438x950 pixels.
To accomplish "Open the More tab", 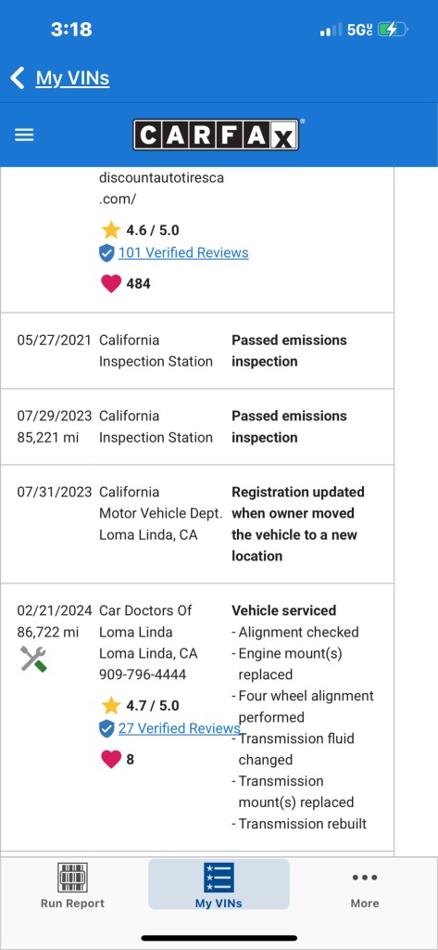I will coord(365,885).
